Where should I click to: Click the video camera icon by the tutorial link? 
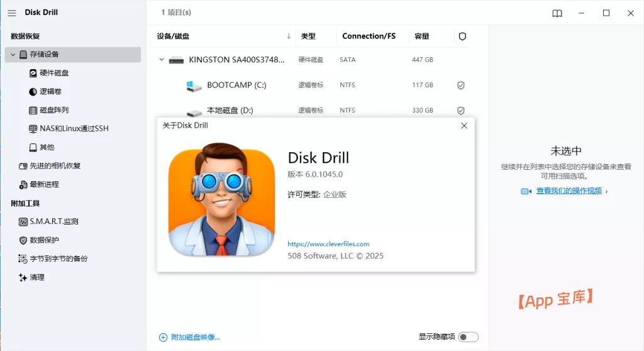pyautogui.click(x=526, y=191)
